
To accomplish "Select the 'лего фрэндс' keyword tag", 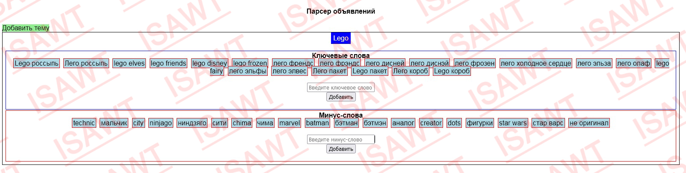I will click(x=340, y=63).
